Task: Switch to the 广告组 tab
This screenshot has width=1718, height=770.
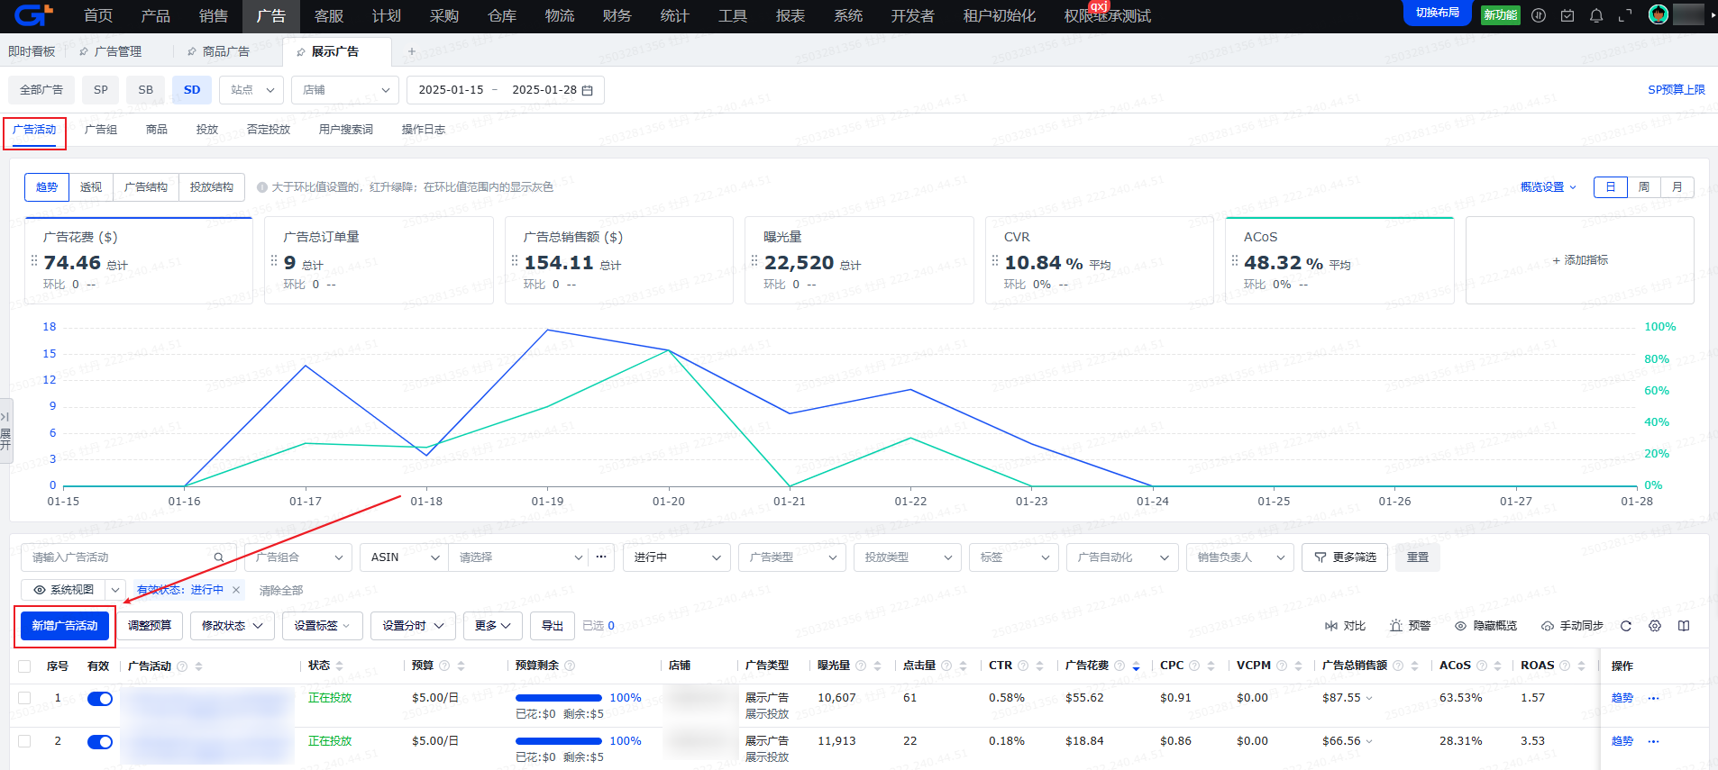Action: point(101,130)
